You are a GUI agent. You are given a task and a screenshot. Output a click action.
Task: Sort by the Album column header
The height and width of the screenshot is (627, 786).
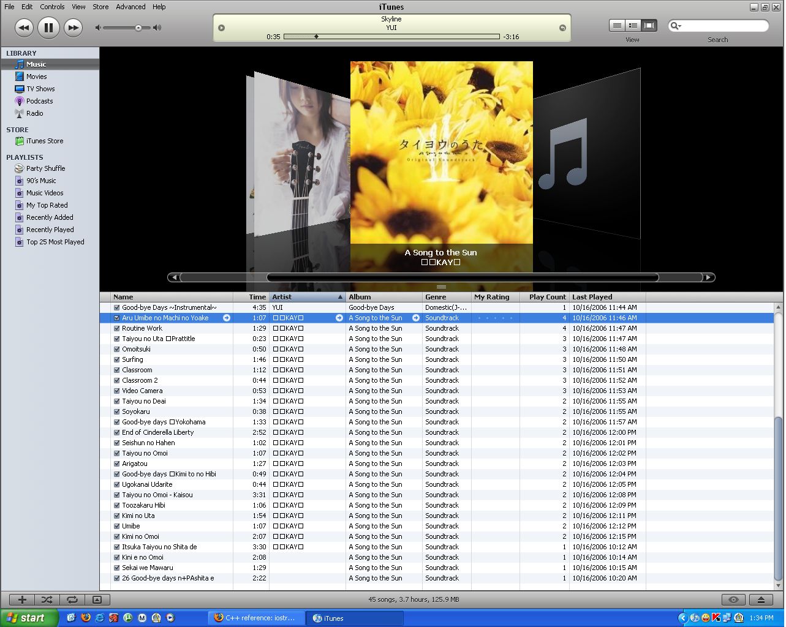pos(384,297)
